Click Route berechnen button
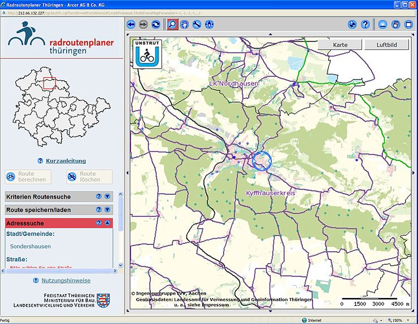 pos(28,177)
